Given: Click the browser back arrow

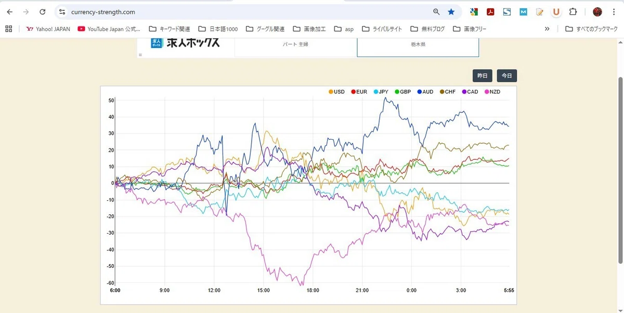Looking at the screenshot, I should coord(10,11).
